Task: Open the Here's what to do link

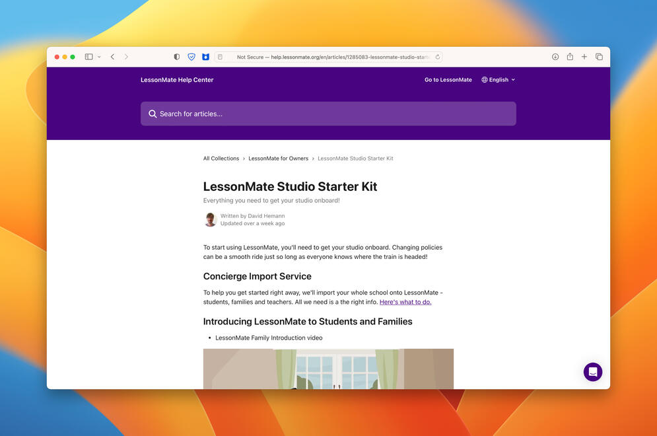Action: [x=405, y=302]
